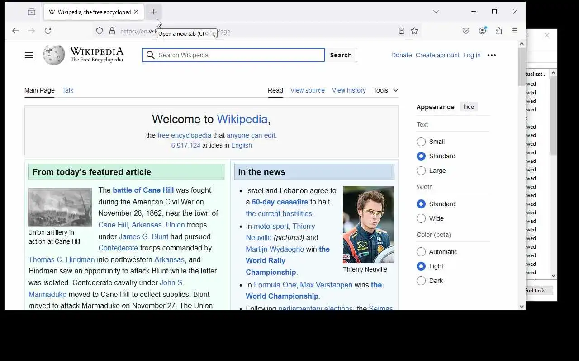Open the Wikipedia link in welcome heading
Screen dimensions: 579x361
point(242,119)
